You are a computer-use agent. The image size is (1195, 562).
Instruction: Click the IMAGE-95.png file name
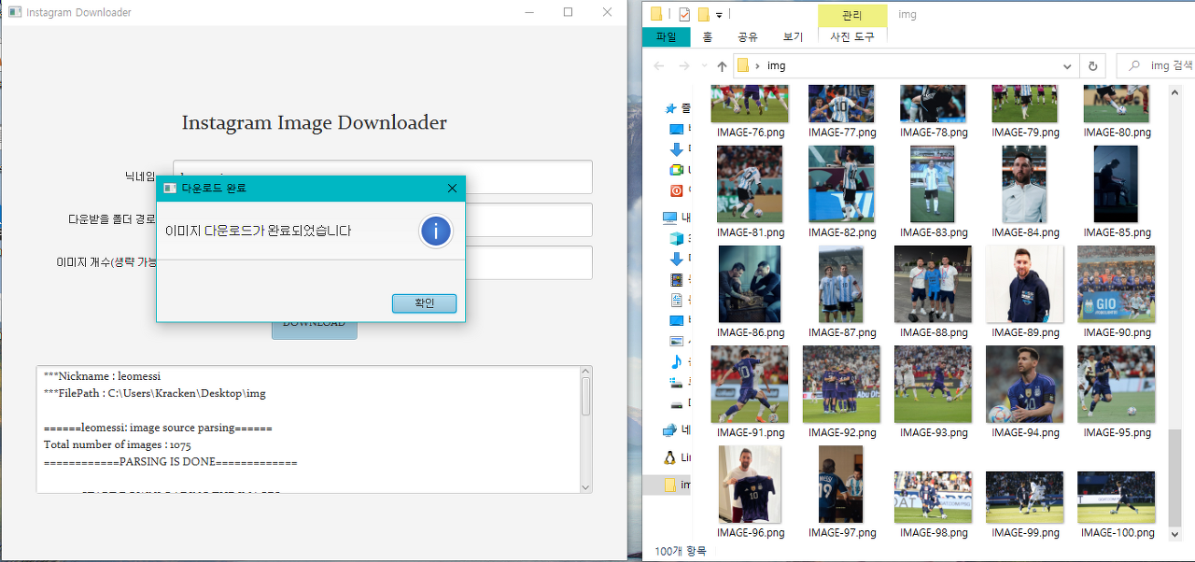(x=1117, y=432)
